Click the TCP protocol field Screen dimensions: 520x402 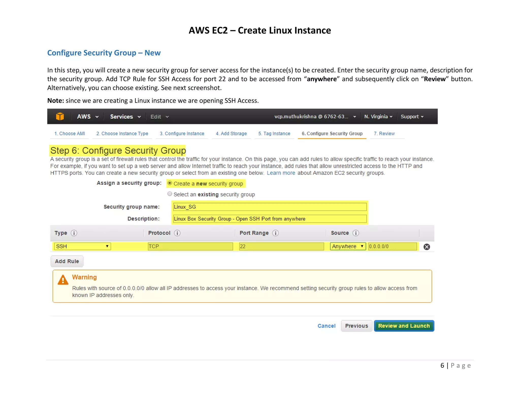pos(190,246)
